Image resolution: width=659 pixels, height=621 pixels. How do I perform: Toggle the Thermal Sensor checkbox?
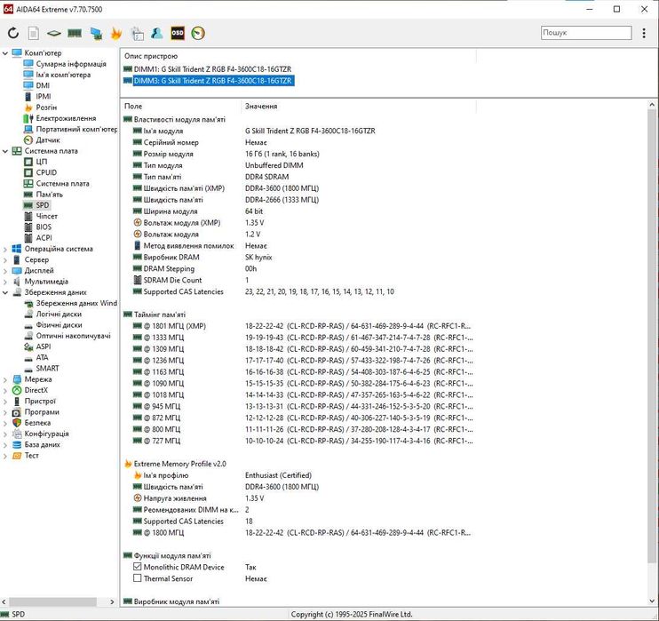pos(137,578)
